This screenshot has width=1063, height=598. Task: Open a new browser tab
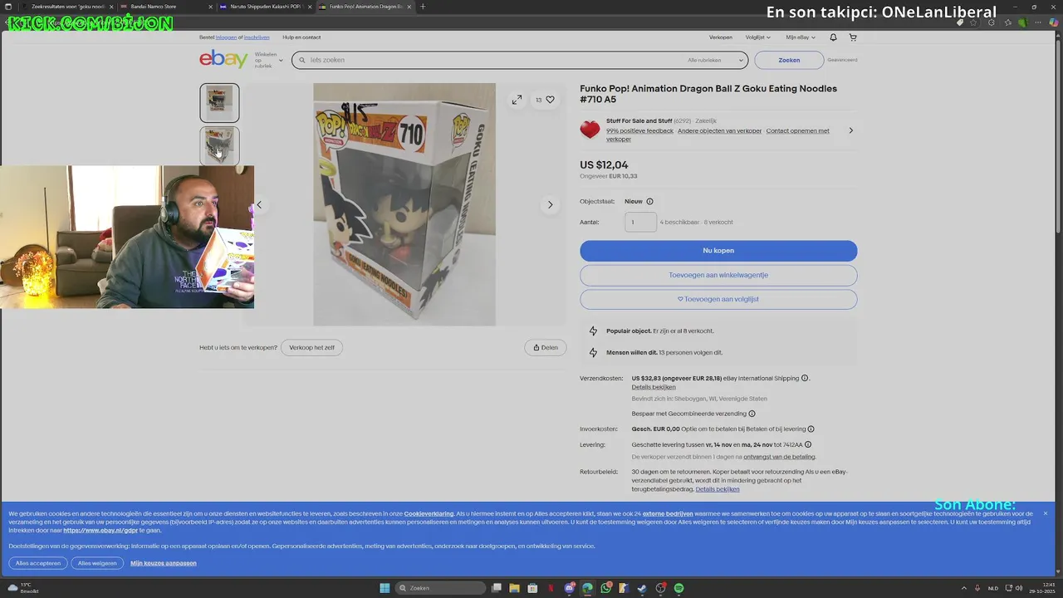[x=423, y=7]
